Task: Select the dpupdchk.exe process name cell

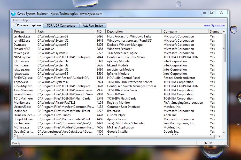Action: [x=23, y=119]
